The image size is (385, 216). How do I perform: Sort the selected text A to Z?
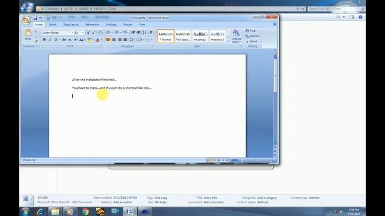(144, 32)
